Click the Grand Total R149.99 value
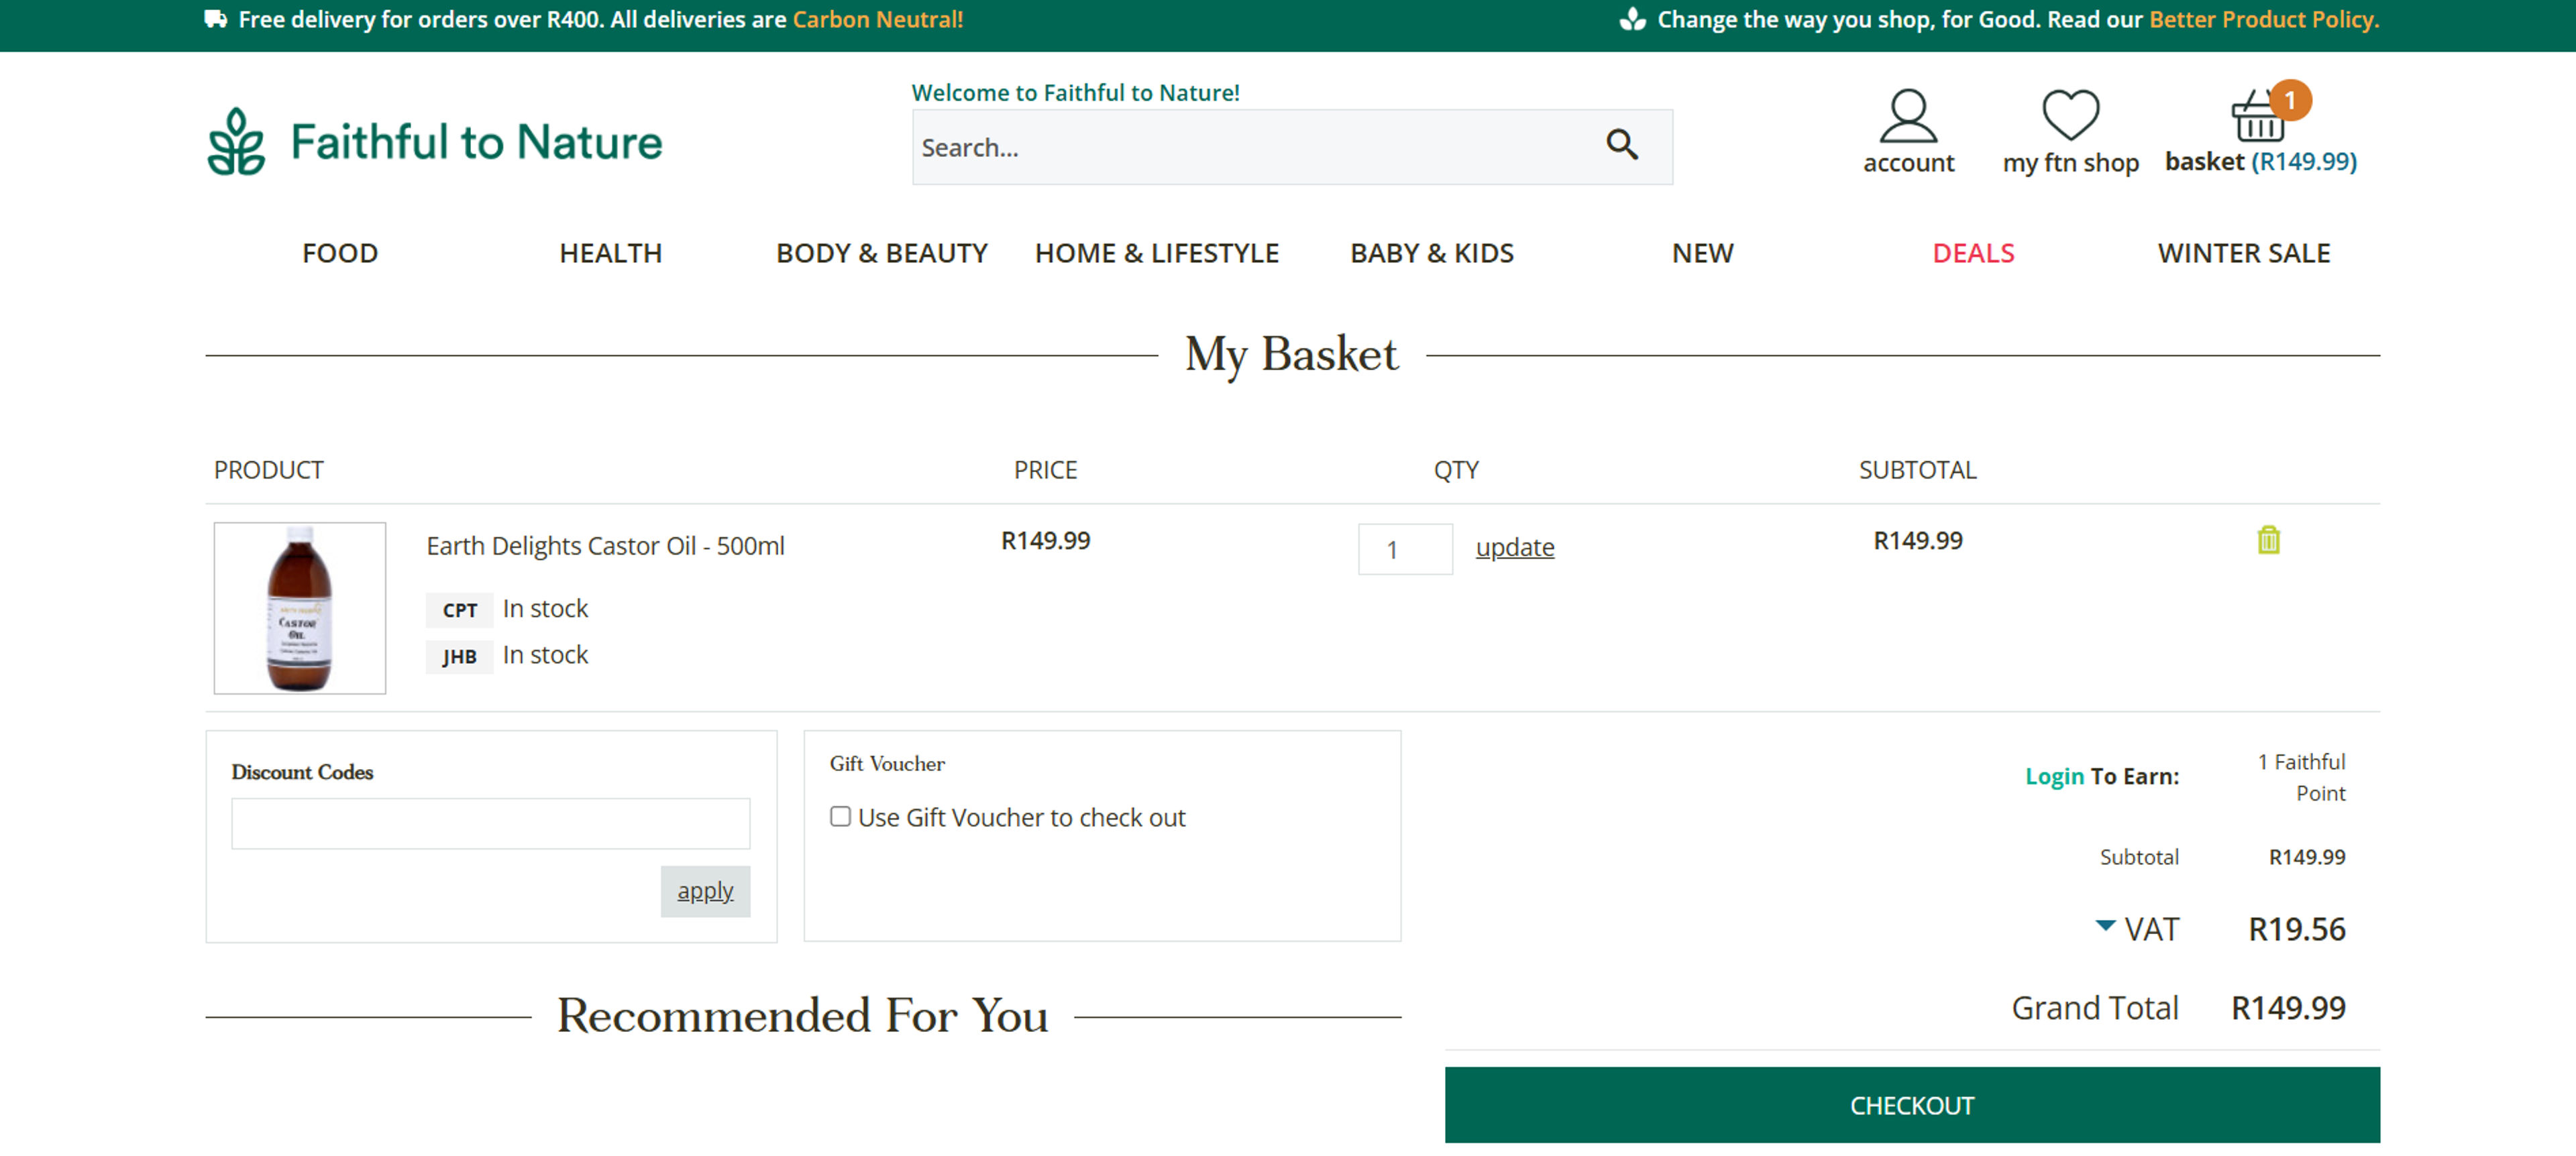 (x=2288, y=1007)
